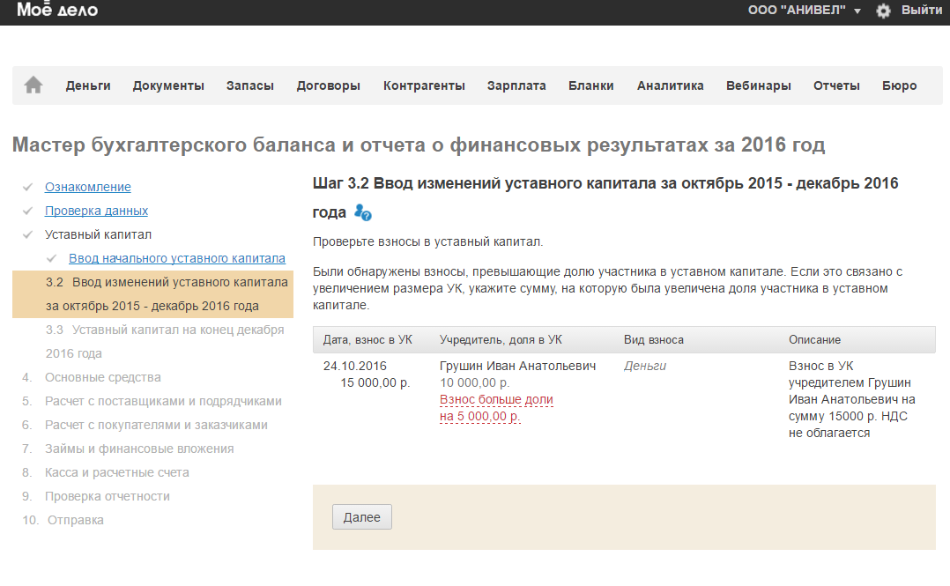Open the Документы menu
Image resolution: width=950 pixels, height=586 pixels.
point(168,85)
